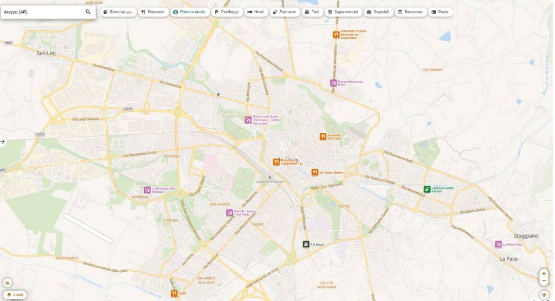Click La Boutique della Bellezza marker

click(147, 190)
